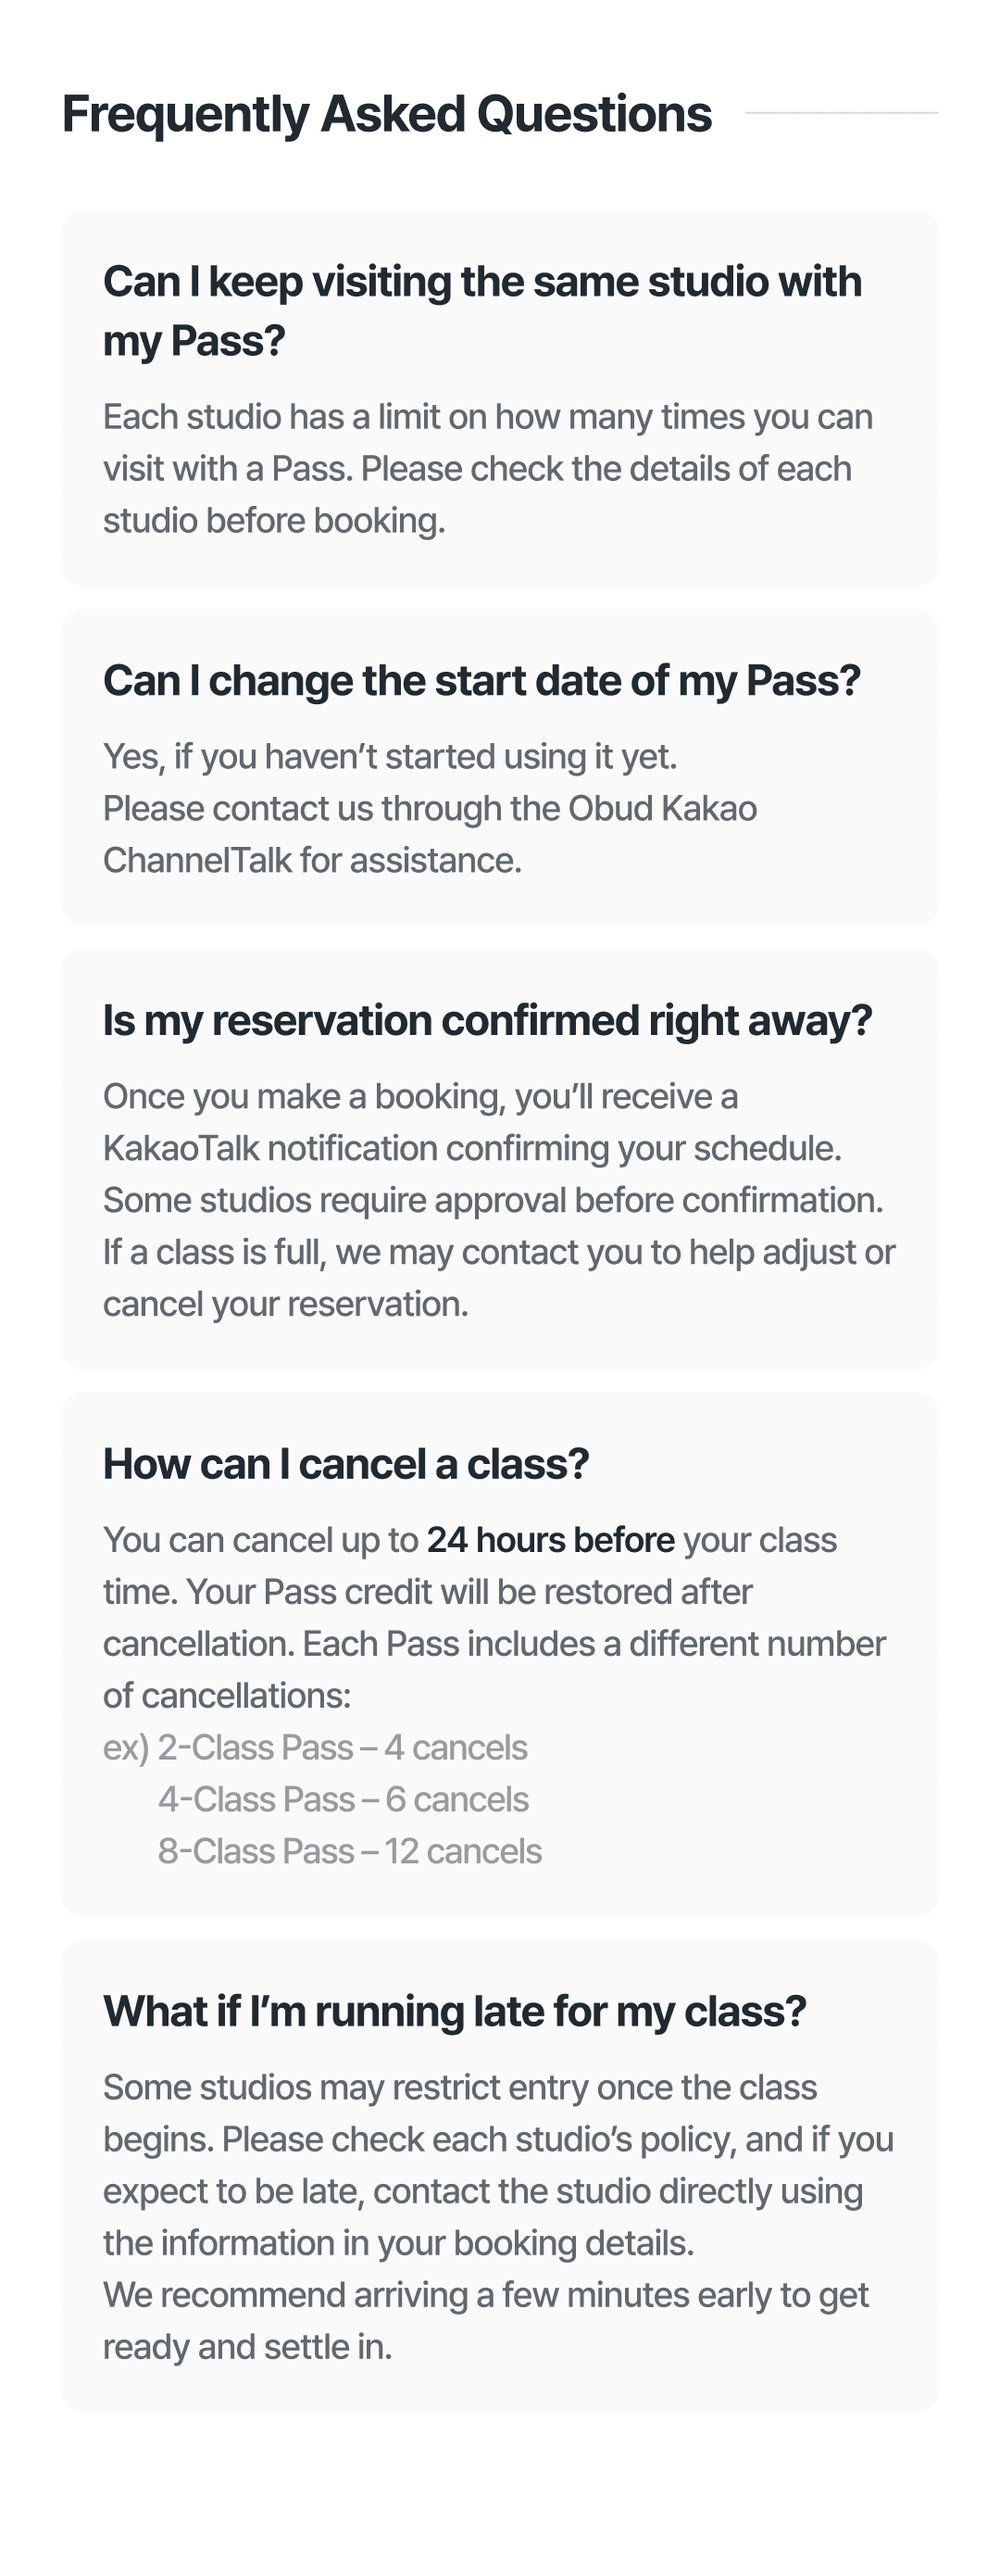Click the bold "24 hours before" text
This screenshot has width=1000, height=2549.
tap(550, 1540)
